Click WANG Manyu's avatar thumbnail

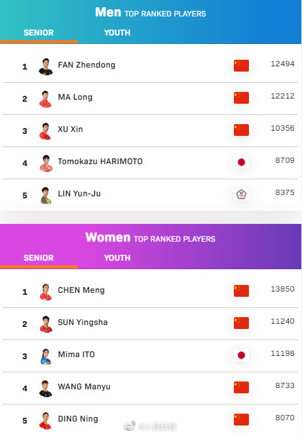[x=46, y=389]
